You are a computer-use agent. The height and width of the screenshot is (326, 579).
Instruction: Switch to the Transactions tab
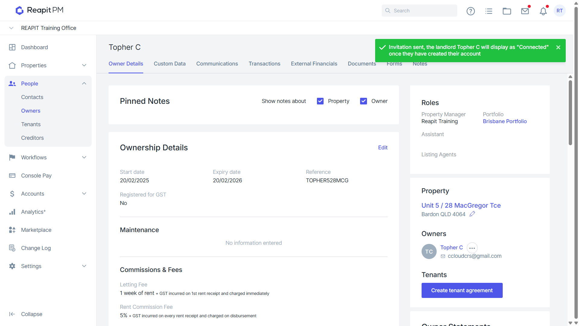point(264,64)
